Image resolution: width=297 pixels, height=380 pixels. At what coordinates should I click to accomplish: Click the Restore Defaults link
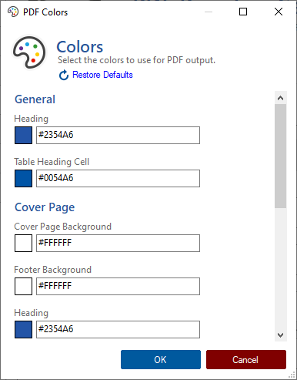pyautogui.click(x=102, y=75)
